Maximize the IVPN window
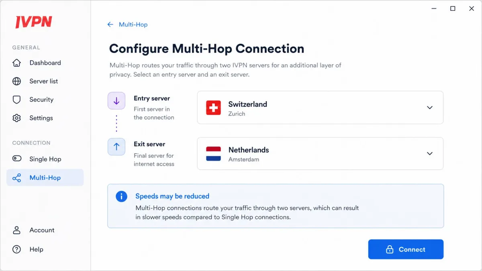 453,8
